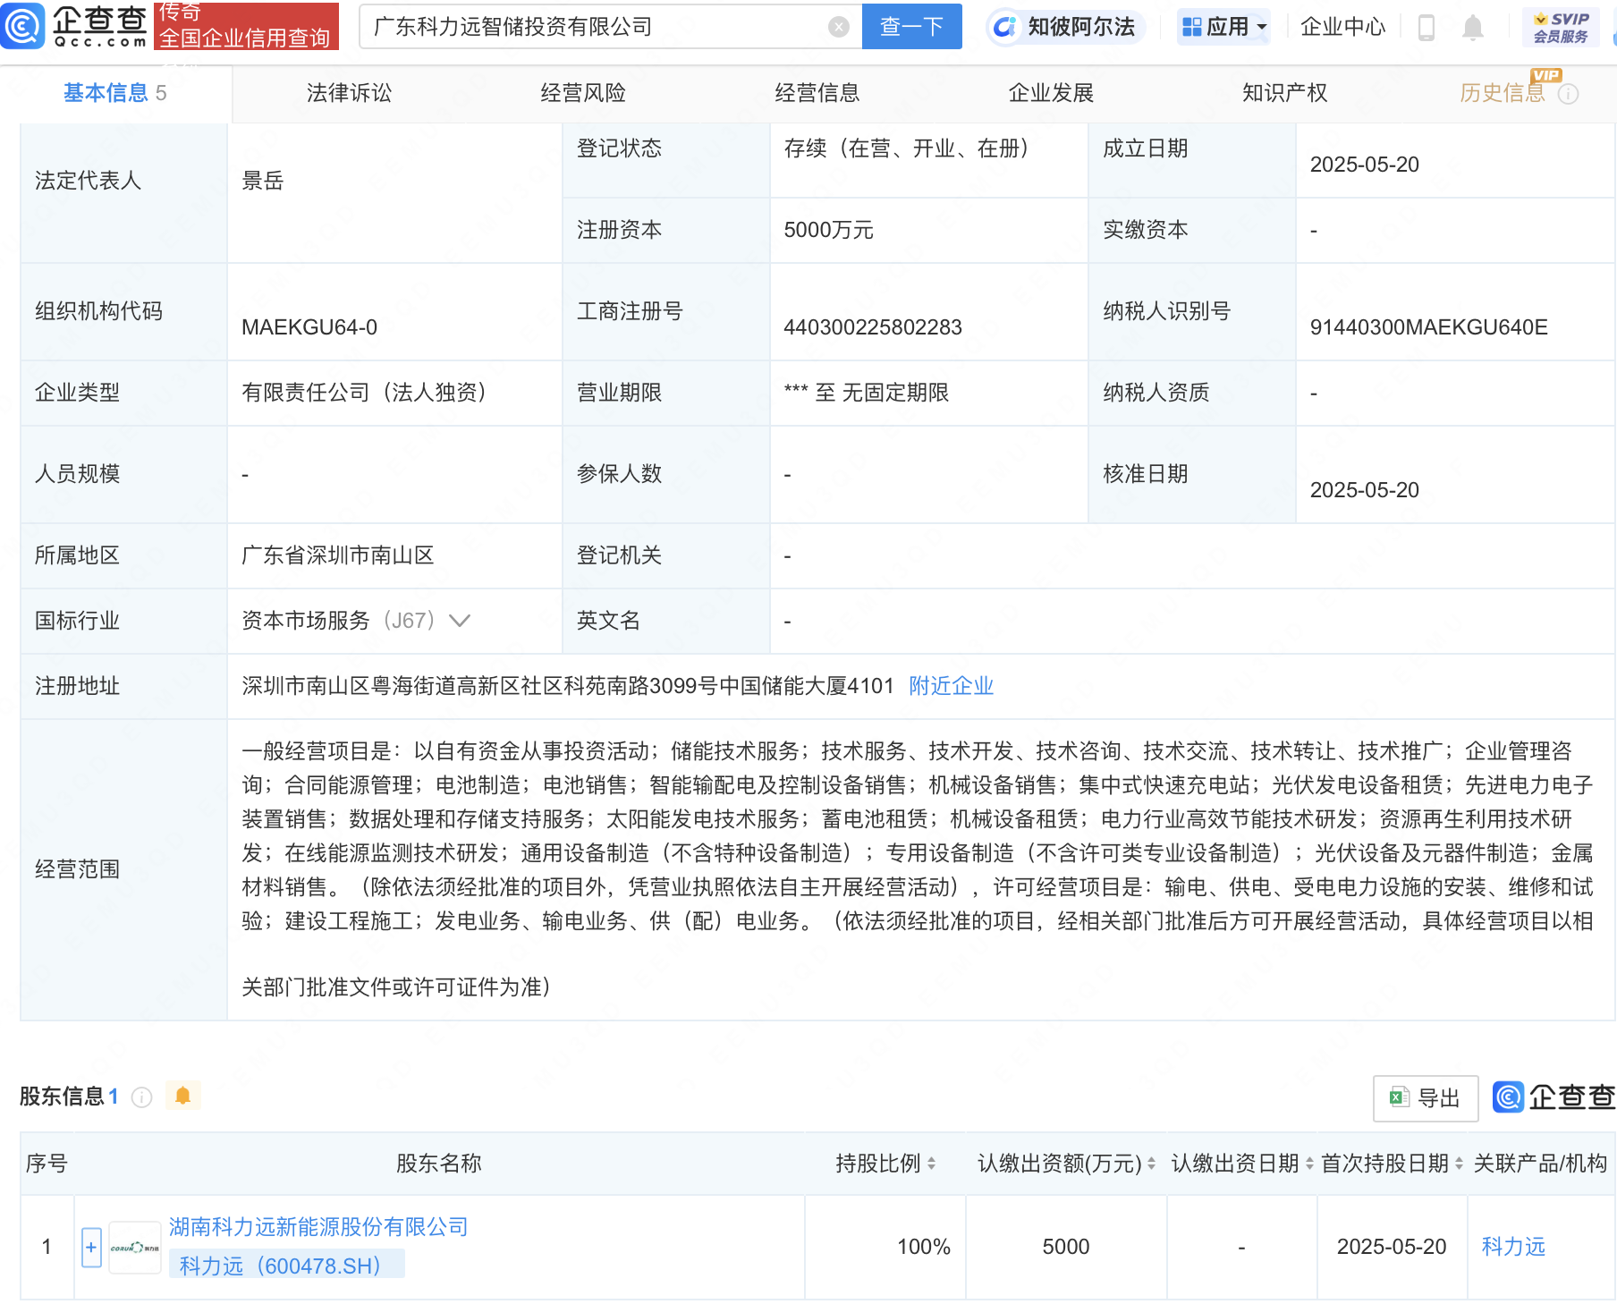Click the info icon next to history tab
The image size is (1617, 1304).
pyautogui.click(x=1568, y=94)
